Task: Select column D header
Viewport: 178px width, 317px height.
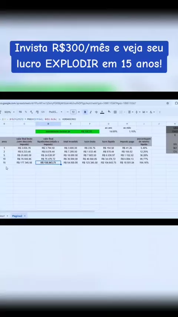Action: (48, 124)
